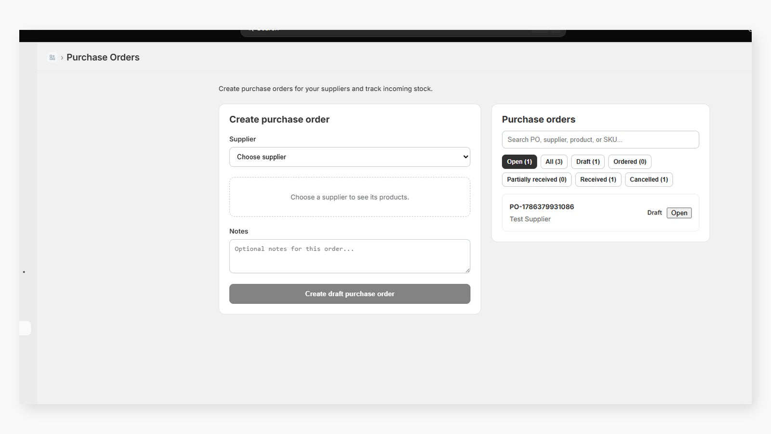This screenshot has width=771, height=434.
Task: Switch to the All (3) filter
Action: click(x=554, y=162)
